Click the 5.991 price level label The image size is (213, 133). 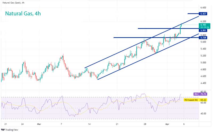point(204,31)
